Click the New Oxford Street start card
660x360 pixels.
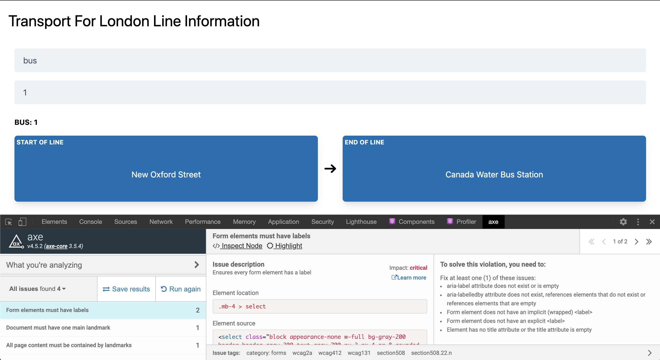point(166,169)
